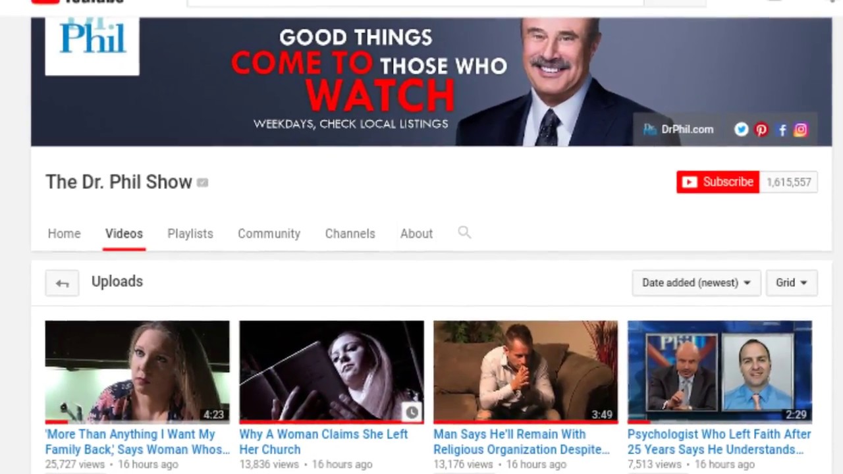Open 'Why A Woman Claims She Left Her Church'

[323, 442]
